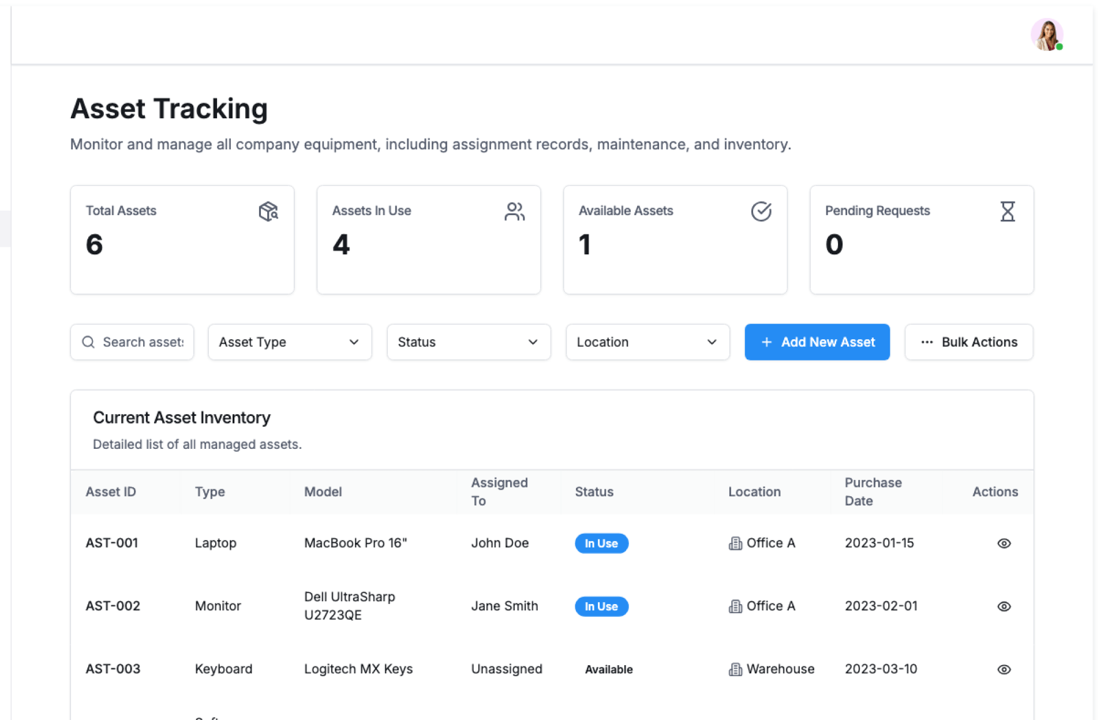The height and width of the screenshot is (720, 1108).
Task: Open the Bulk Actions menu
Action: click(968, 342)
